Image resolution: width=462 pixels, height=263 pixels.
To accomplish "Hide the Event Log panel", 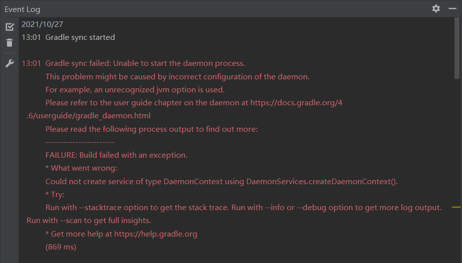I will pyautogui.click(x=453, y=8).
